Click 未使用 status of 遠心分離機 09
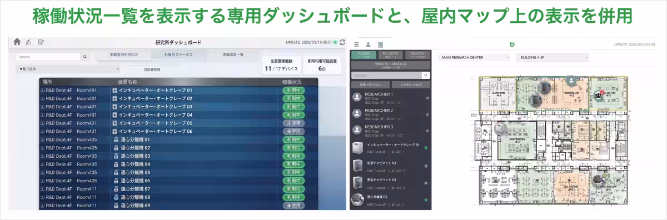Viewport: 667px width, 220px height. (293, 206)
